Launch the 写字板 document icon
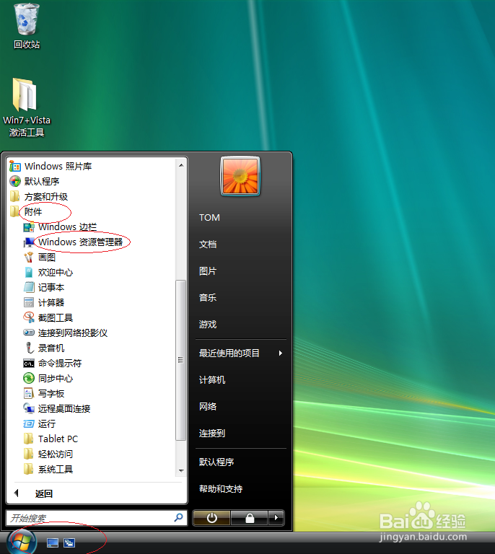This screenshot has width=495, height=554. click(29, 393)
